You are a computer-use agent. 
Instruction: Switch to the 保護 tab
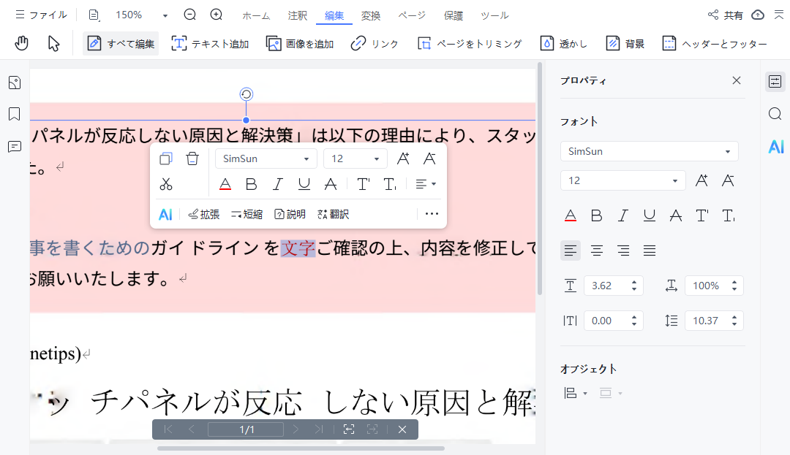(454, 15)
